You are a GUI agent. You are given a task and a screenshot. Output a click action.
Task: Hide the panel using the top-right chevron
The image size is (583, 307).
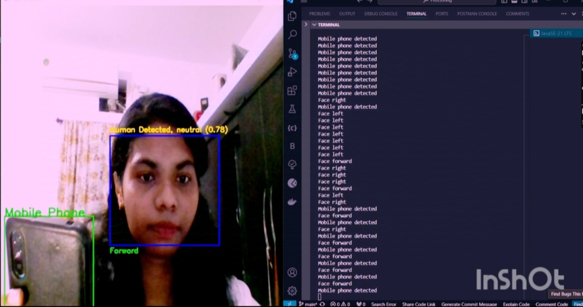point(574,14)
